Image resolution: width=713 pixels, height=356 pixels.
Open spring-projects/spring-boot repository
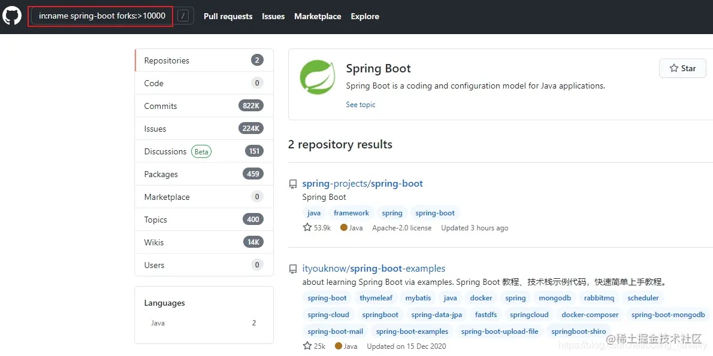tap(362, 184)
